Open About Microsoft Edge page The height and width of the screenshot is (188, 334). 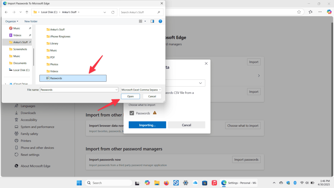point(35,166)
